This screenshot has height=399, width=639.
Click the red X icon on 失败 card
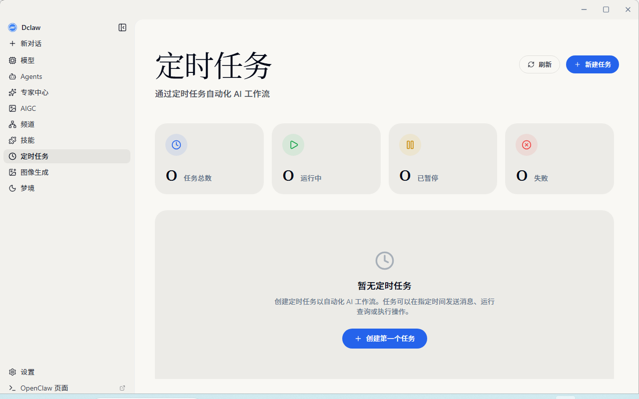pyautogui.click(x=527, y=145)
